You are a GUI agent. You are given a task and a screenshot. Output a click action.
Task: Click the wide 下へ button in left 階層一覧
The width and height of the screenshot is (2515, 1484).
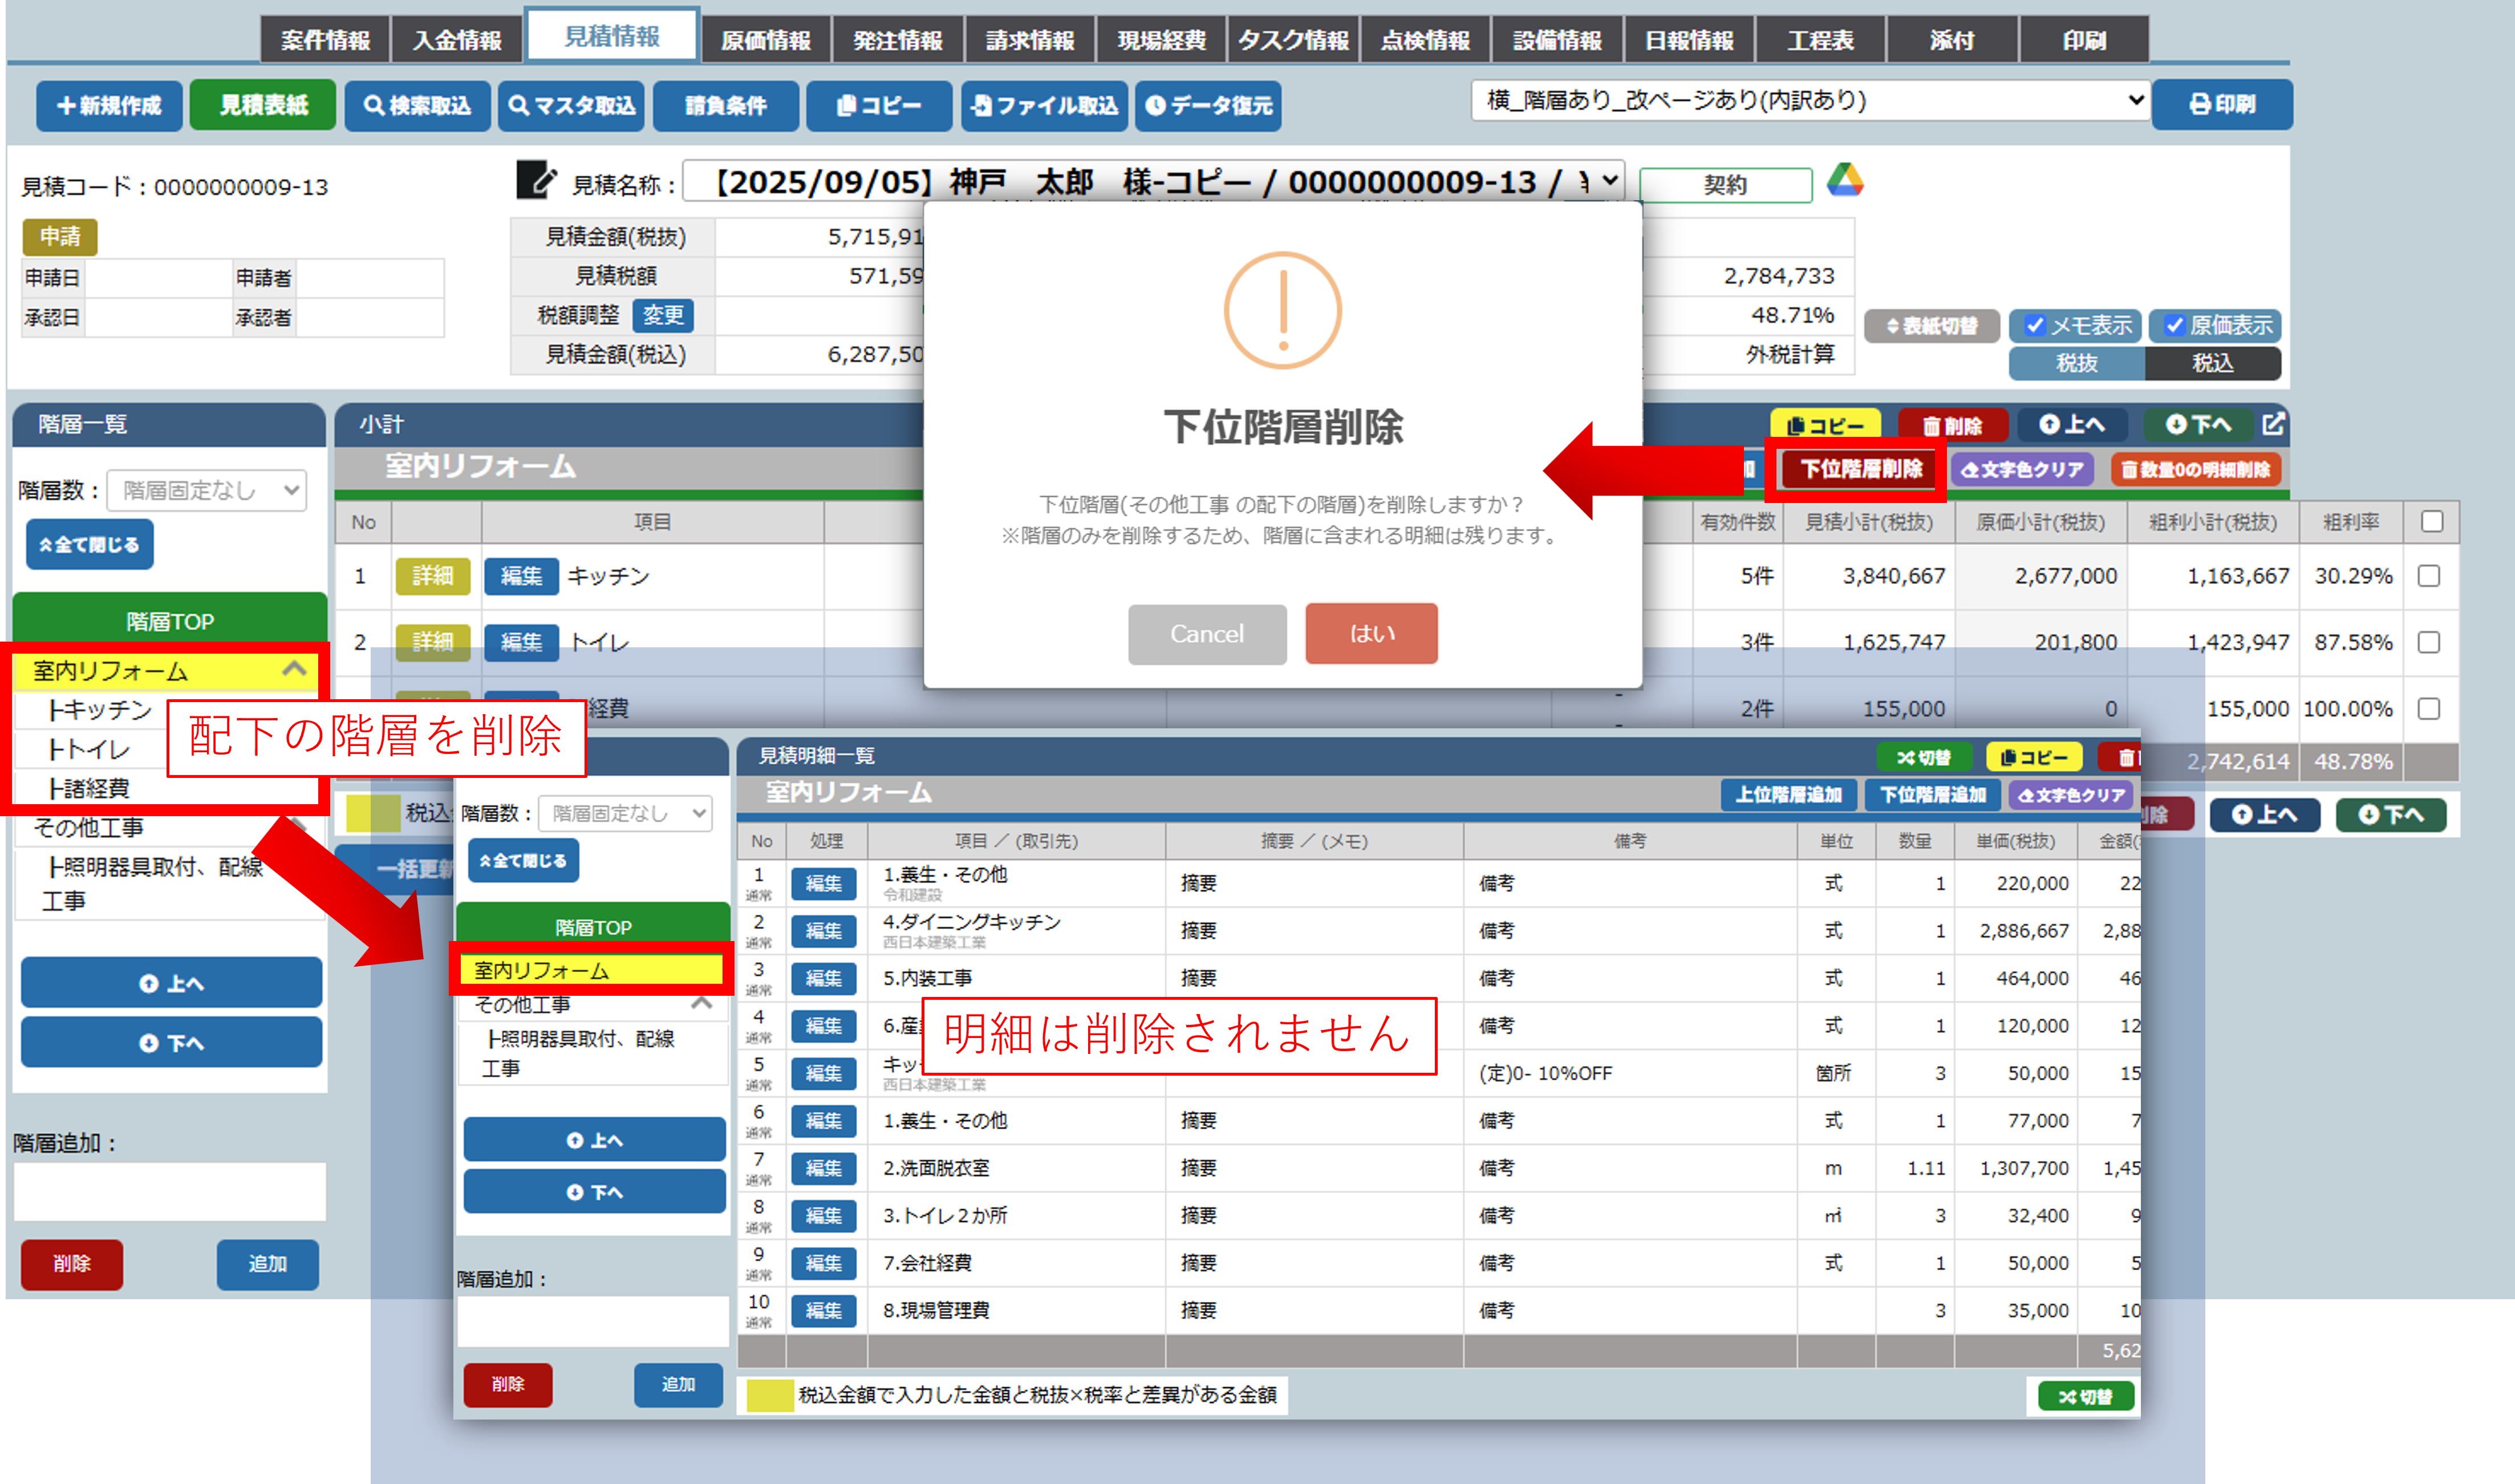(x=171, y=1043)
